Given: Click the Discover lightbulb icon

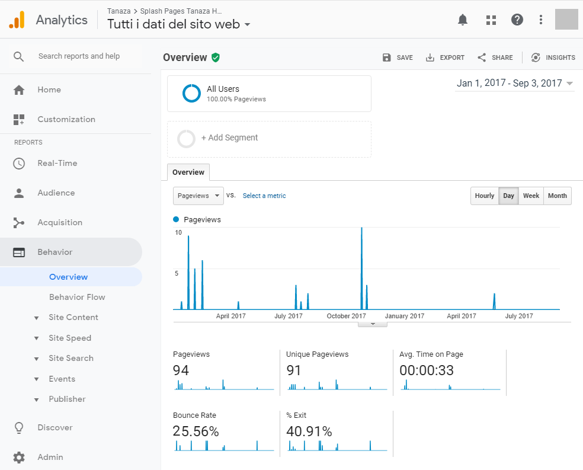Looking at the screenshot, I should (19, 428).
